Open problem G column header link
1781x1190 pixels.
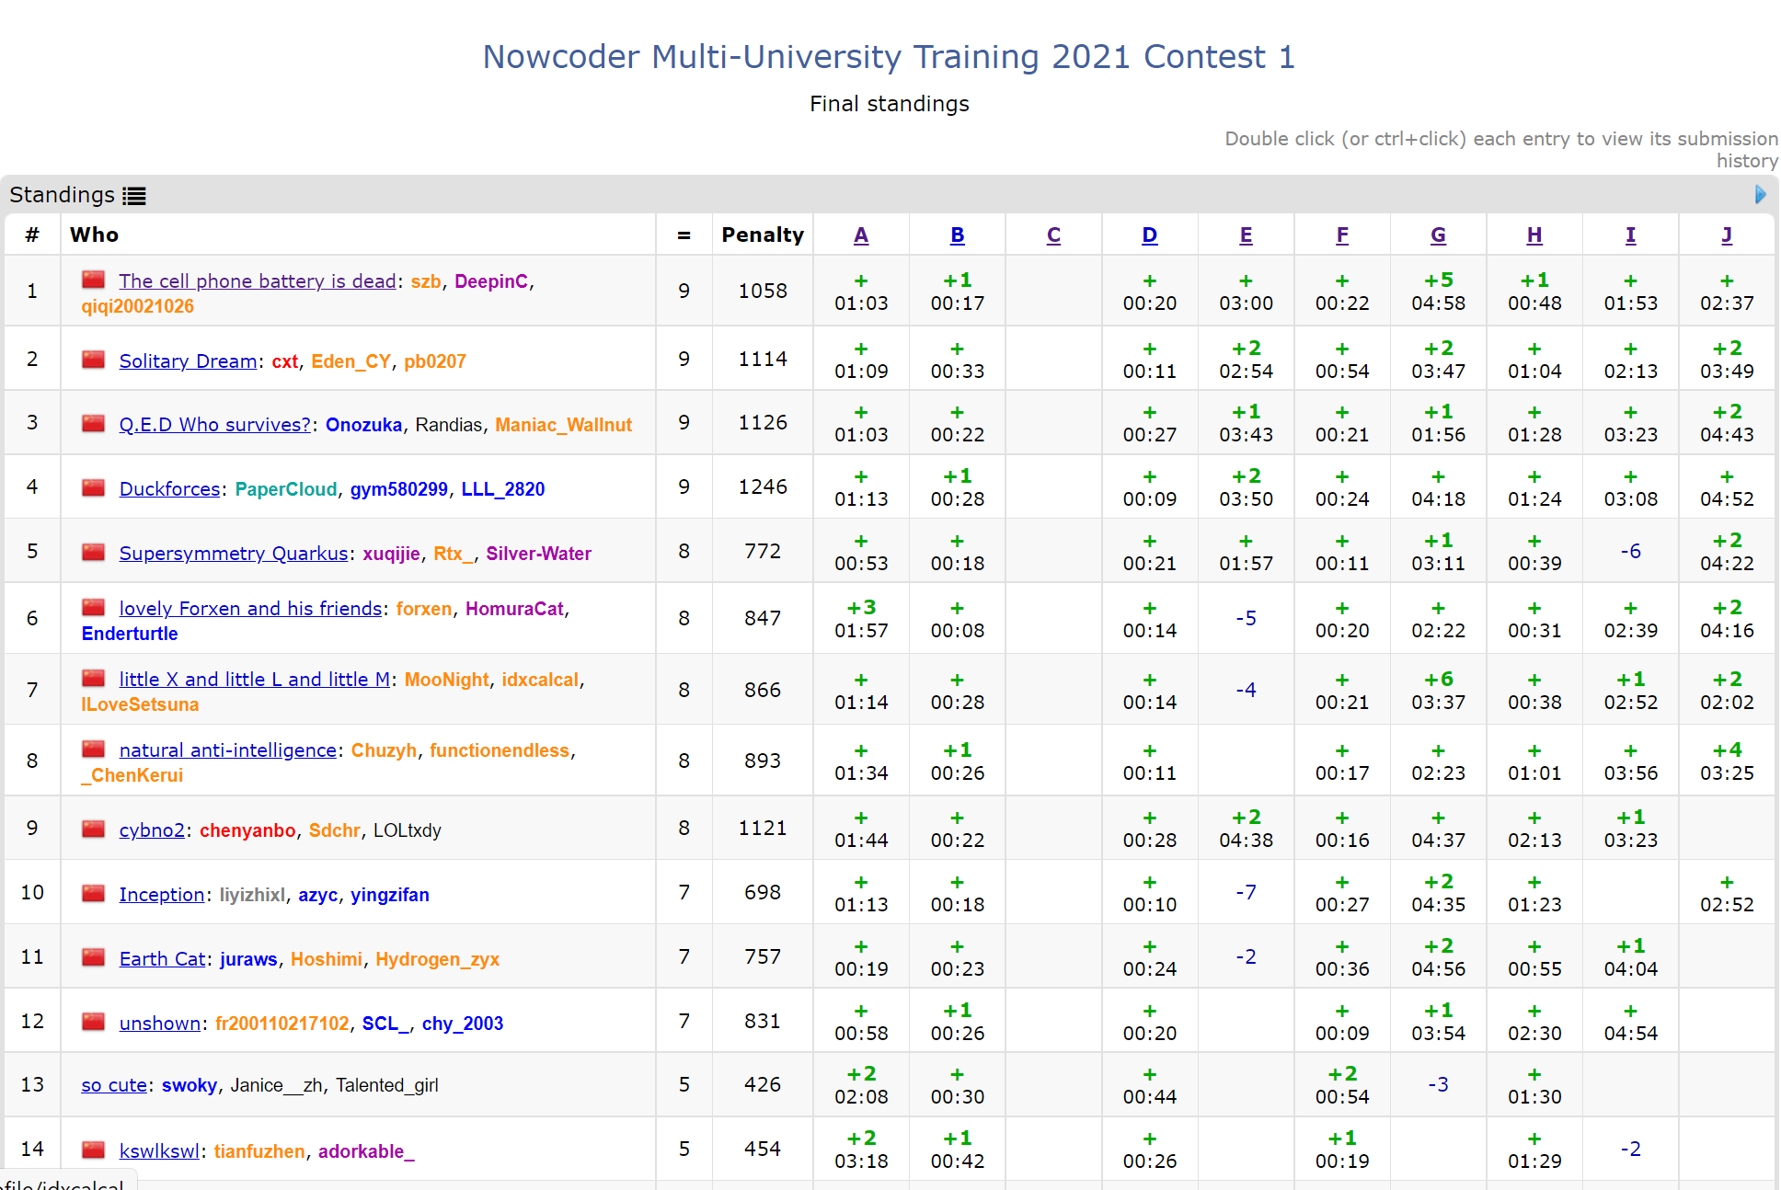pyautogui.click(x=1438, y=235)
